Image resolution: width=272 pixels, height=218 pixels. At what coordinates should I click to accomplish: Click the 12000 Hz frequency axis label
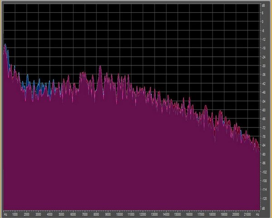coord(143,214)
